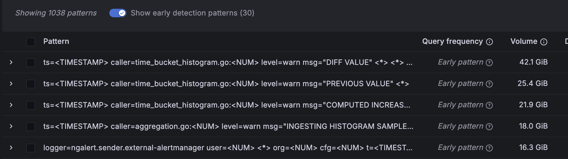
Task: Select the COMPUTED INCREASE pattern checkbox
Action: coord(30,105)
